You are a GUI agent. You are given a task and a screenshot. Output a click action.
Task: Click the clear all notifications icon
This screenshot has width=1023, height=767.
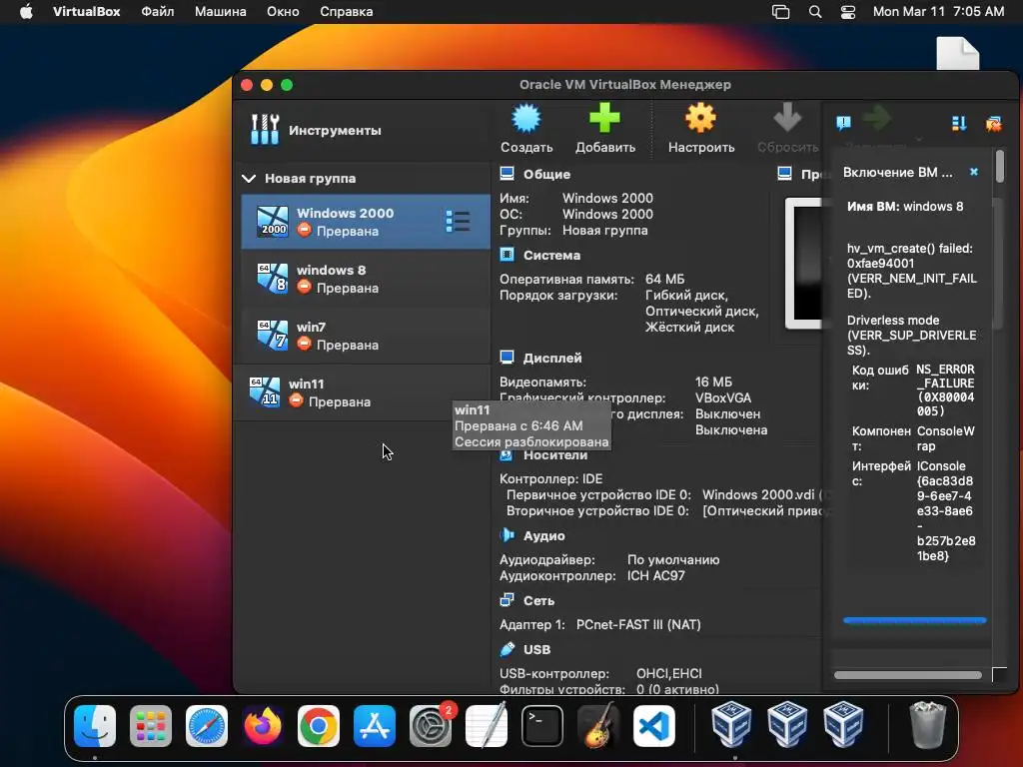[994, 123]
